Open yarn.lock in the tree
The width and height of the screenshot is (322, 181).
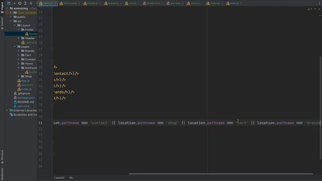click(x=22, y=106)
